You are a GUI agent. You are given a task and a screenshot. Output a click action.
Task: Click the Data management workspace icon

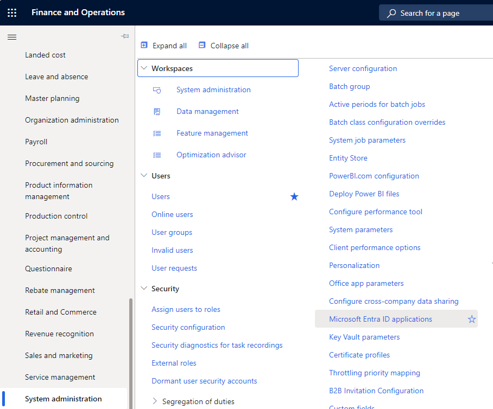coord(157,112)
